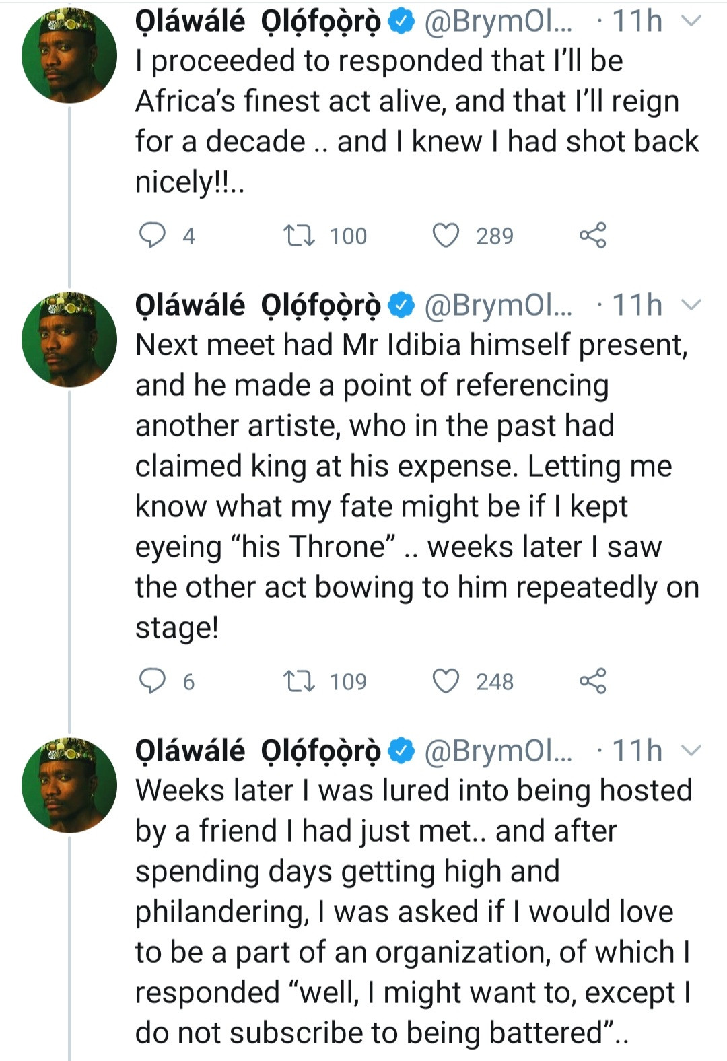Image resolution: width=727 pixels, height=1061 pixels.
Task: Share the tweet about Mr Idibia
Action: pos(592,681)
